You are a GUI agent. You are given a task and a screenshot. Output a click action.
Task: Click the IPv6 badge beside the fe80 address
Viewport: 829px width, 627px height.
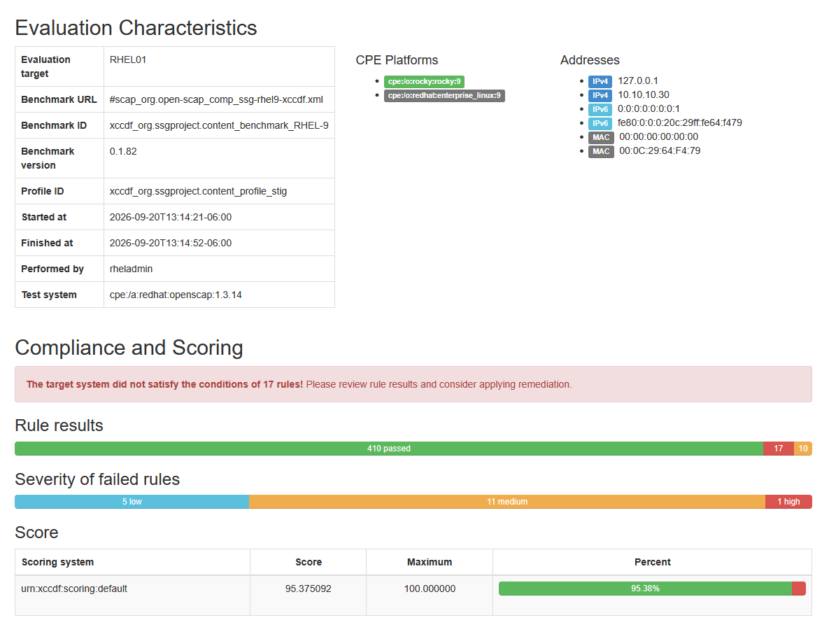tap(600, 123)
